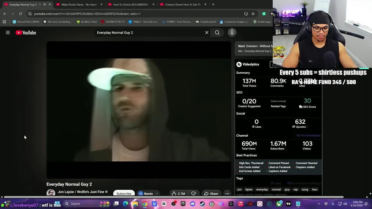
Task: Open Compress images bookmark
Action: (x=234, y=22)
